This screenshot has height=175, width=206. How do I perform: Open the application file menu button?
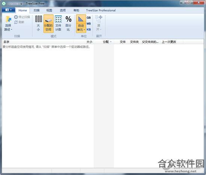(x=9, y=10)
